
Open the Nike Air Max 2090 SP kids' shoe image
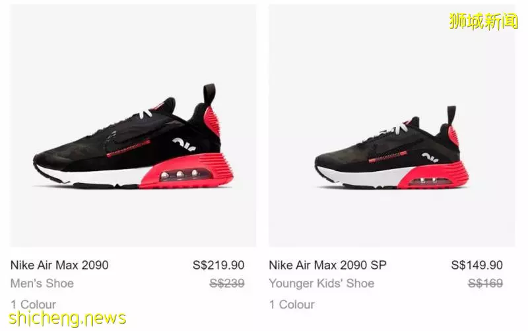pos(391,126)
